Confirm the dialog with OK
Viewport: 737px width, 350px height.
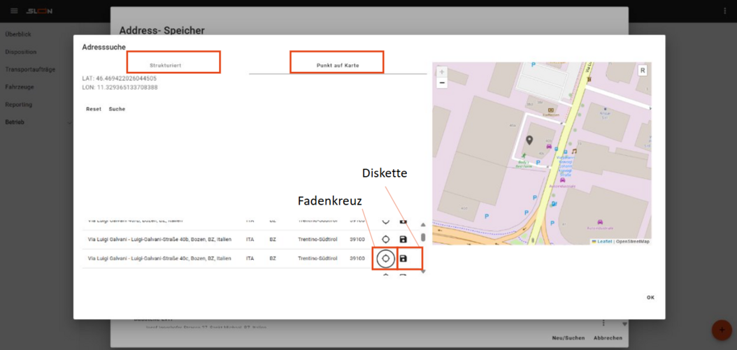[650, 298]
